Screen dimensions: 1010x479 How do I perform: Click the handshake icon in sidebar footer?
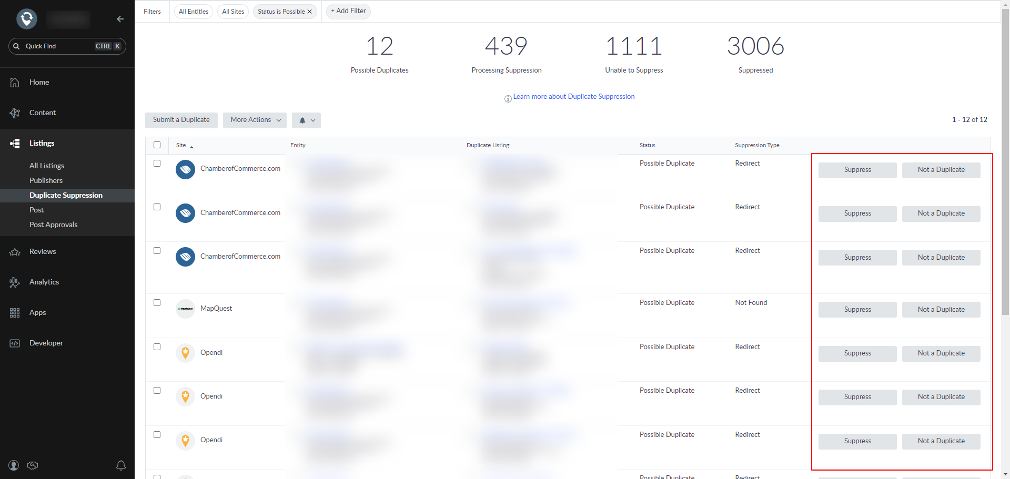33,465
